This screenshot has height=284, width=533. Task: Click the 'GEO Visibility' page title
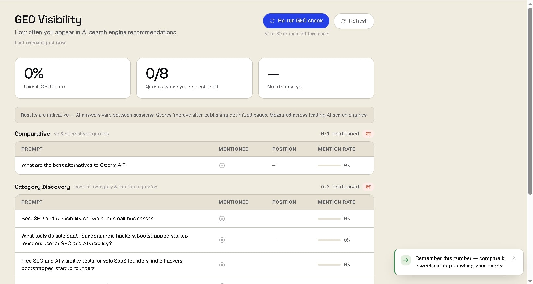pyautogui.click(x=48, y=20)
